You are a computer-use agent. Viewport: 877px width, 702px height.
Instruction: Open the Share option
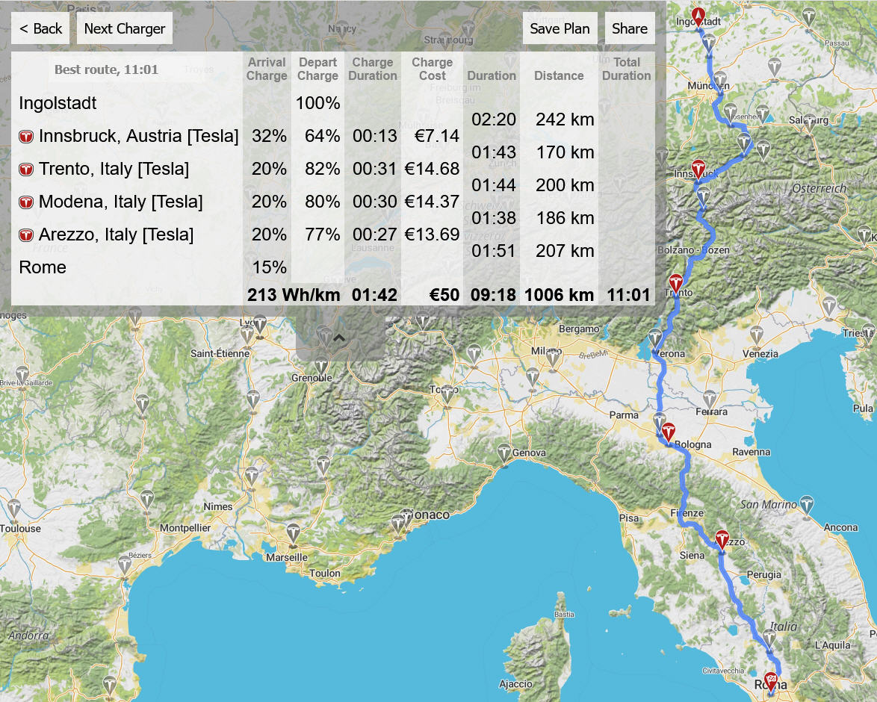630,28
